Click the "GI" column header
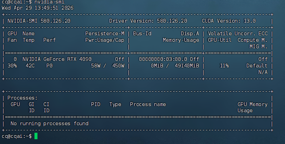 click(31, 104)
